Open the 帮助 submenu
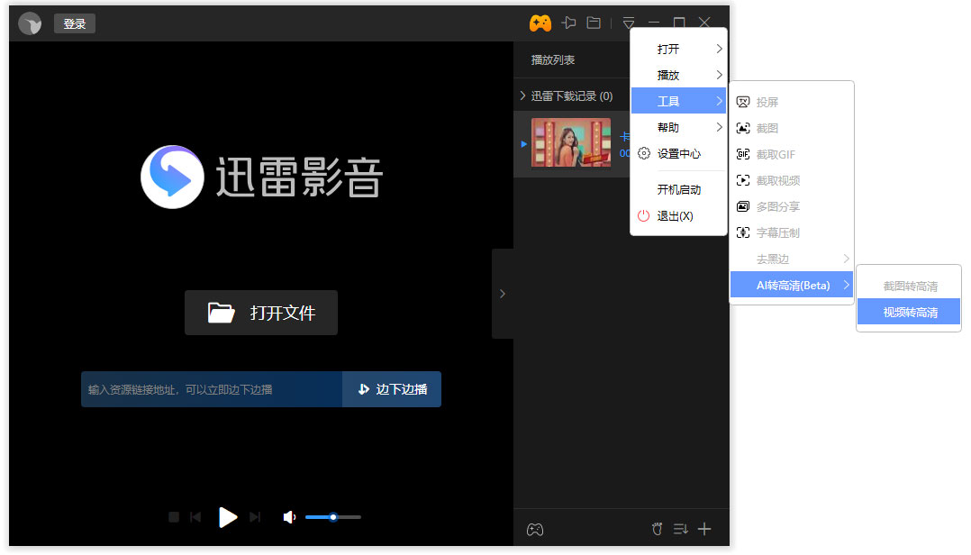The width and height of the screenshot is (971, 555). 679,127
